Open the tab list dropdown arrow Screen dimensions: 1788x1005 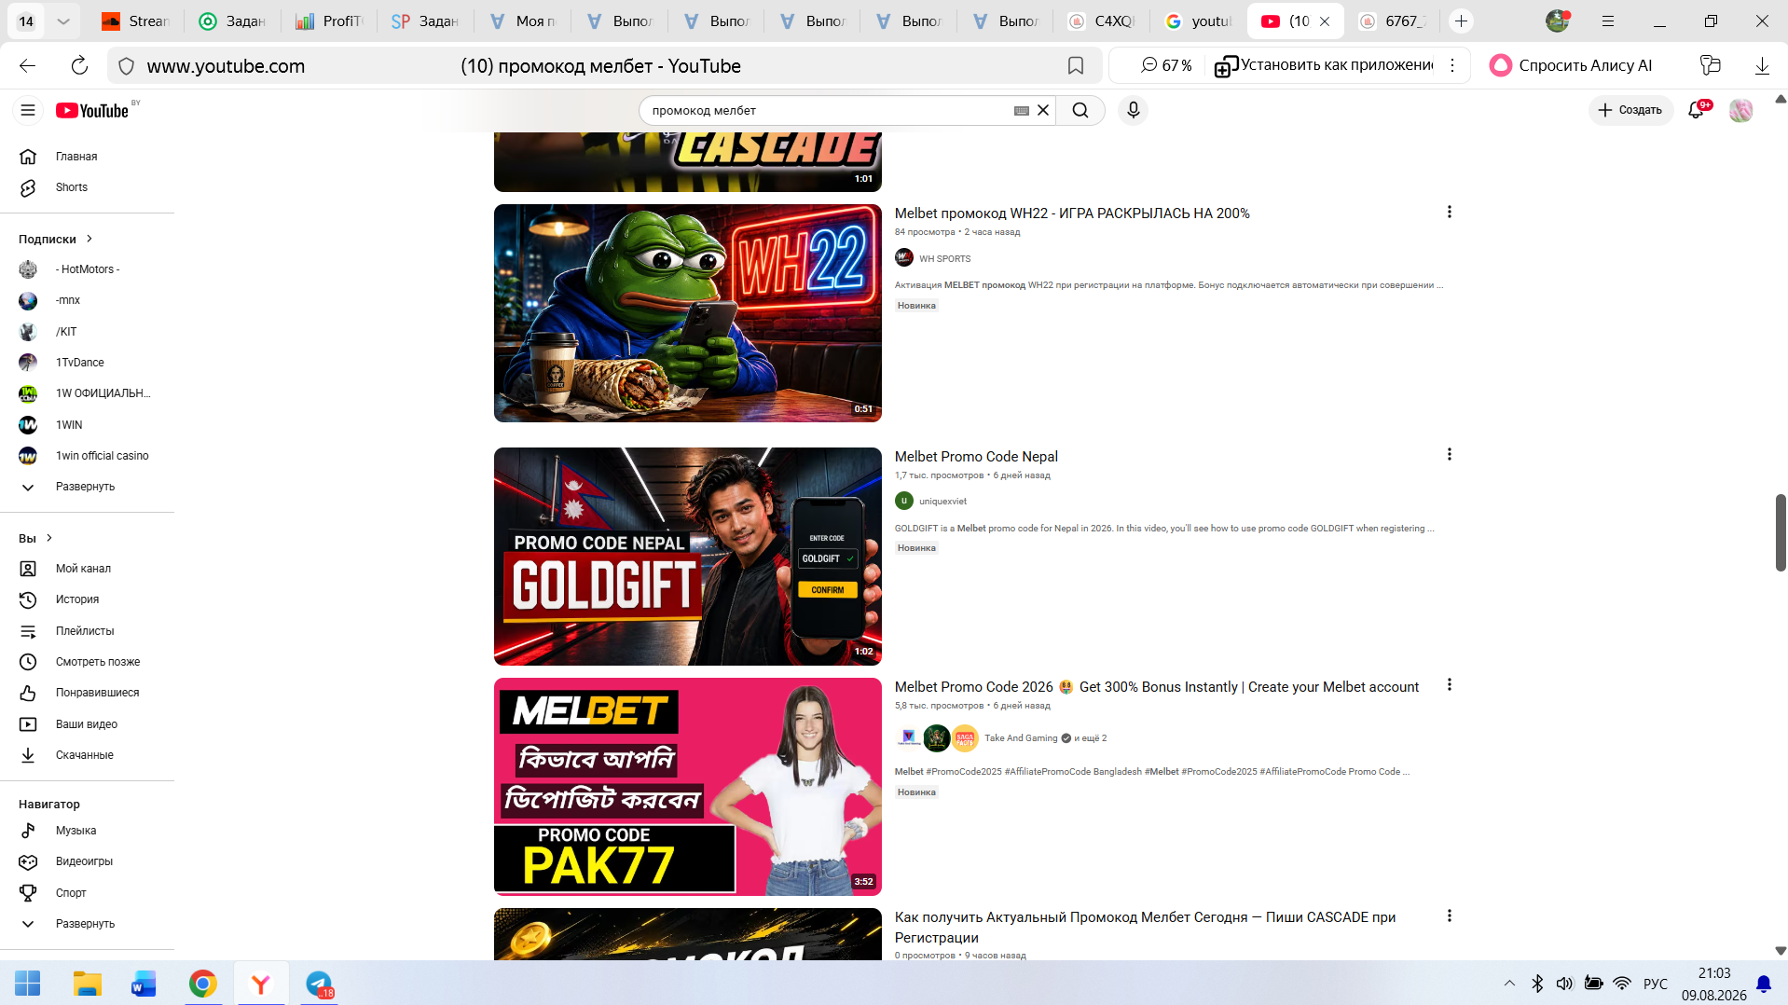coord(63,21)
